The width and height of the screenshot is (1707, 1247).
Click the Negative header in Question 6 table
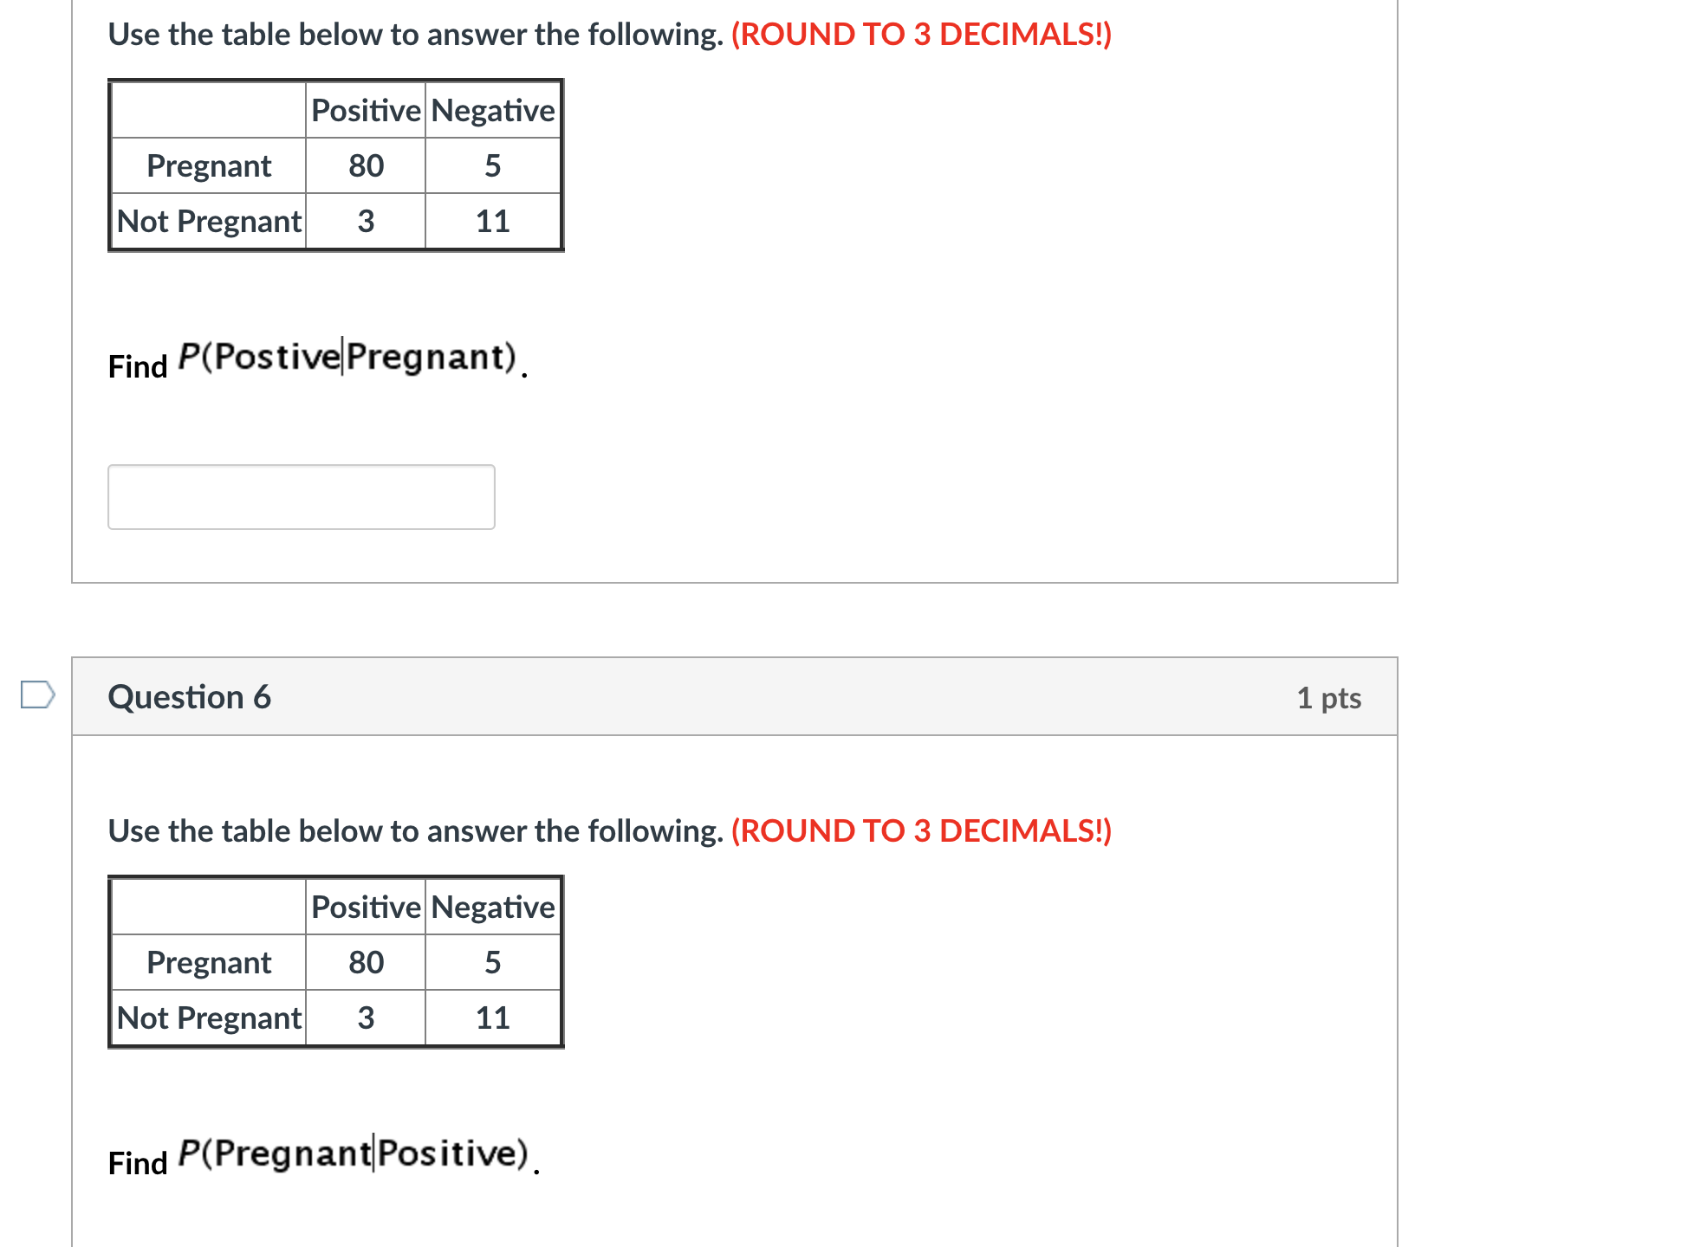(x=492, y=907)
